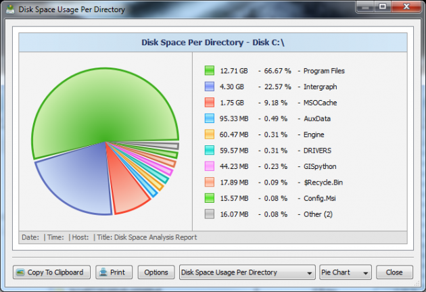Image resolution: width=426 pixels, height=292 pixels.
Task: Click the '4.30 GB' size value
Action: pyautogui.click(x=232, y=87)
